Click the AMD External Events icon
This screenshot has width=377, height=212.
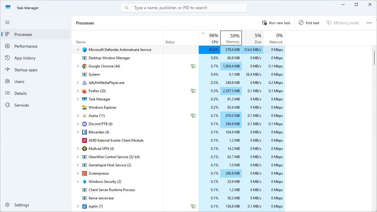point(85,140)
